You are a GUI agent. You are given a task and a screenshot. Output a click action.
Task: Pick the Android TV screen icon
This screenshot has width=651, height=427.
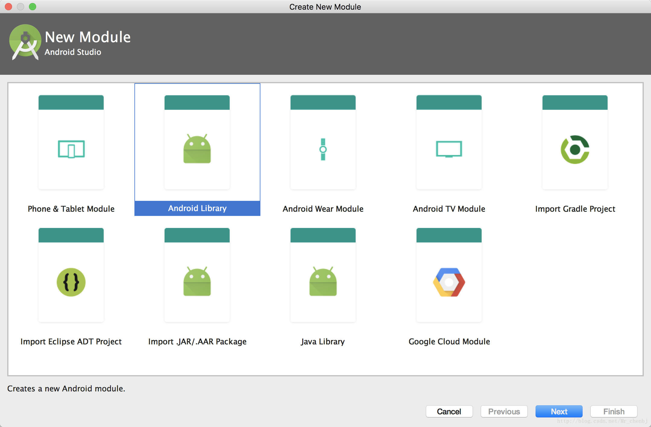(449, 149)
